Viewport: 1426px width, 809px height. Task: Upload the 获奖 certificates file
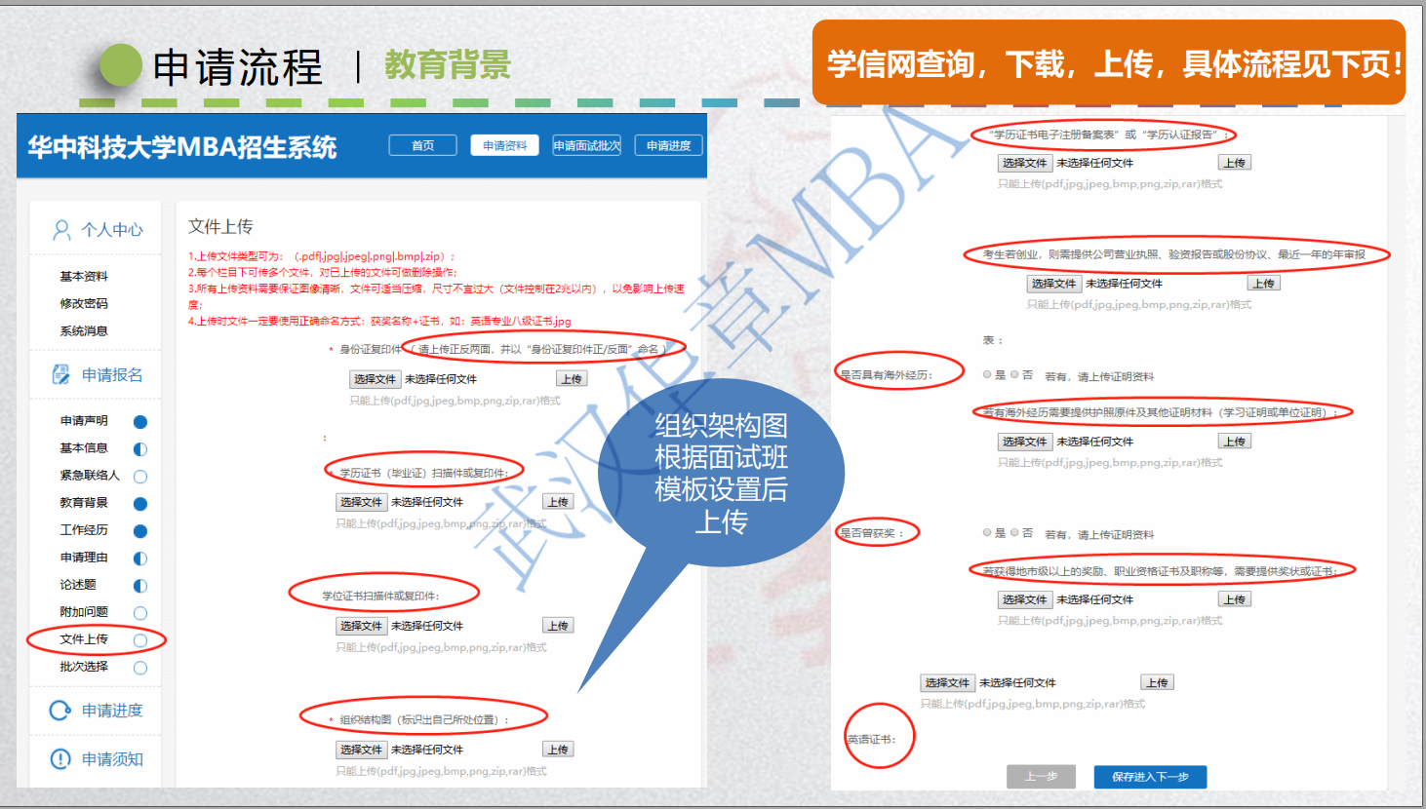pos(1235,599)
